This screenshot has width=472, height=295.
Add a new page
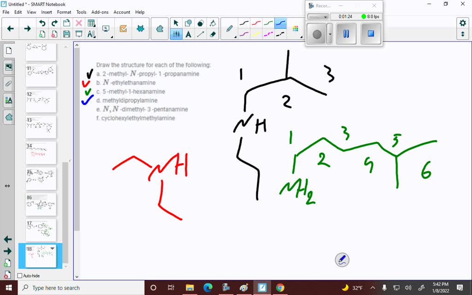pos(42,34)
